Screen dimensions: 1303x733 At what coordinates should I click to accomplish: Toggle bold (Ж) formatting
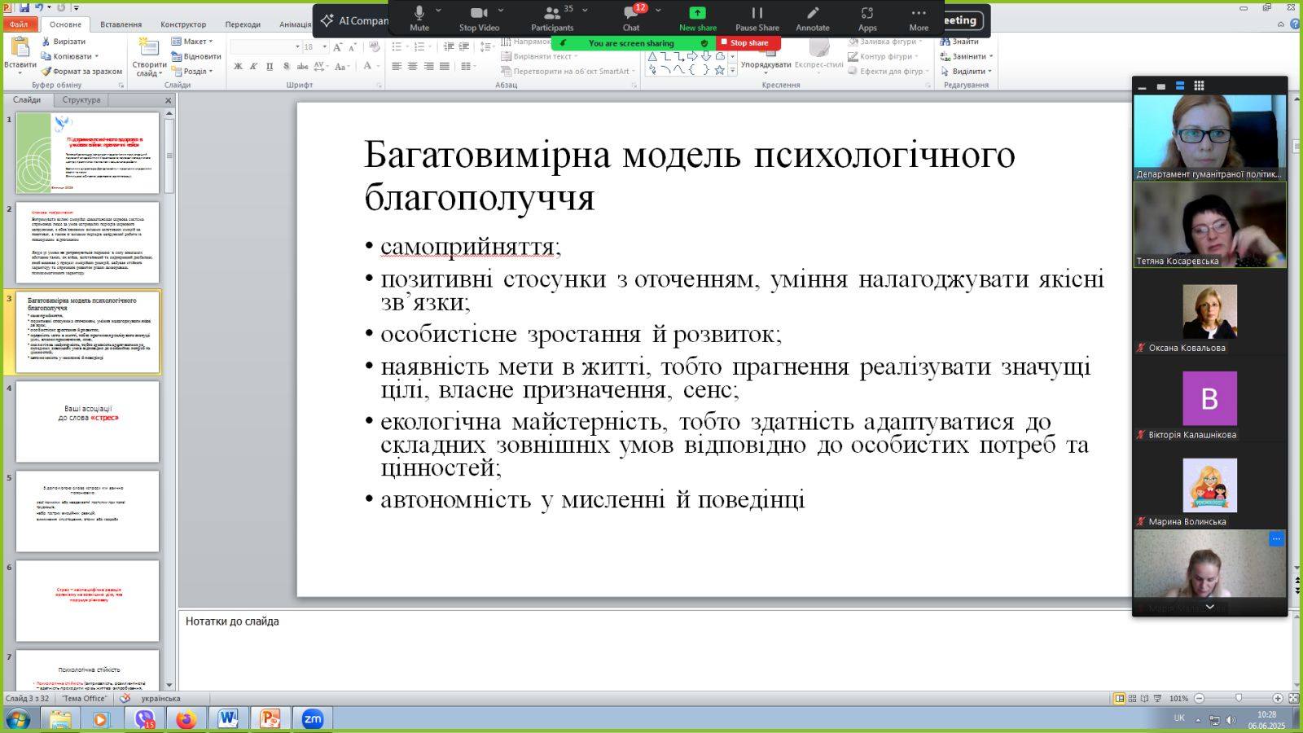238,67
